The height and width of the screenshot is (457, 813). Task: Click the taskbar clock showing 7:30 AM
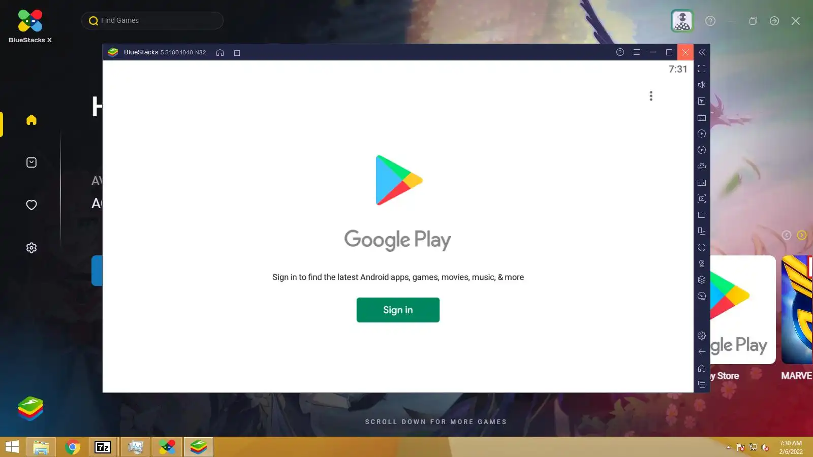(x=791, y=447)
